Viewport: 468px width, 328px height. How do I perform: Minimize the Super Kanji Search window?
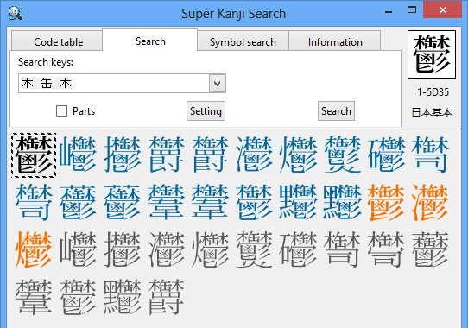(389, 12)
